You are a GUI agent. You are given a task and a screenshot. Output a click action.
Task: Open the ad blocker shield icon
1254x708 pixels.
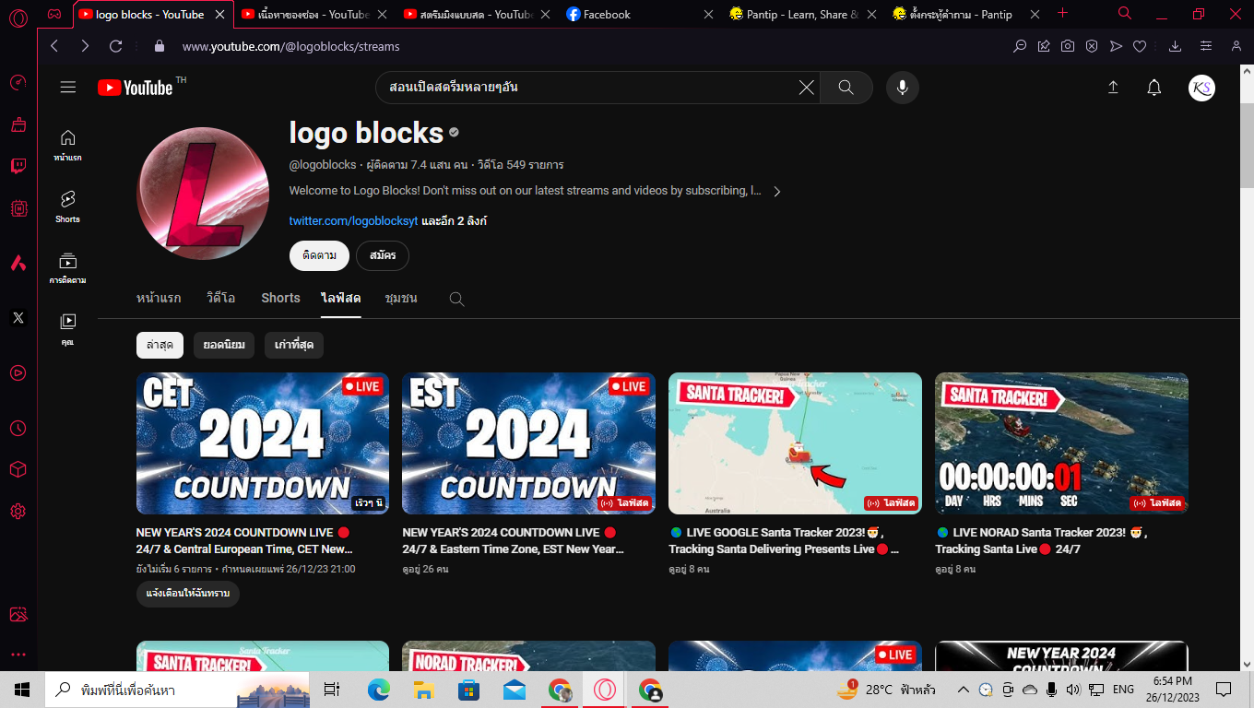pyautogui.click(x=1092, y=46)
